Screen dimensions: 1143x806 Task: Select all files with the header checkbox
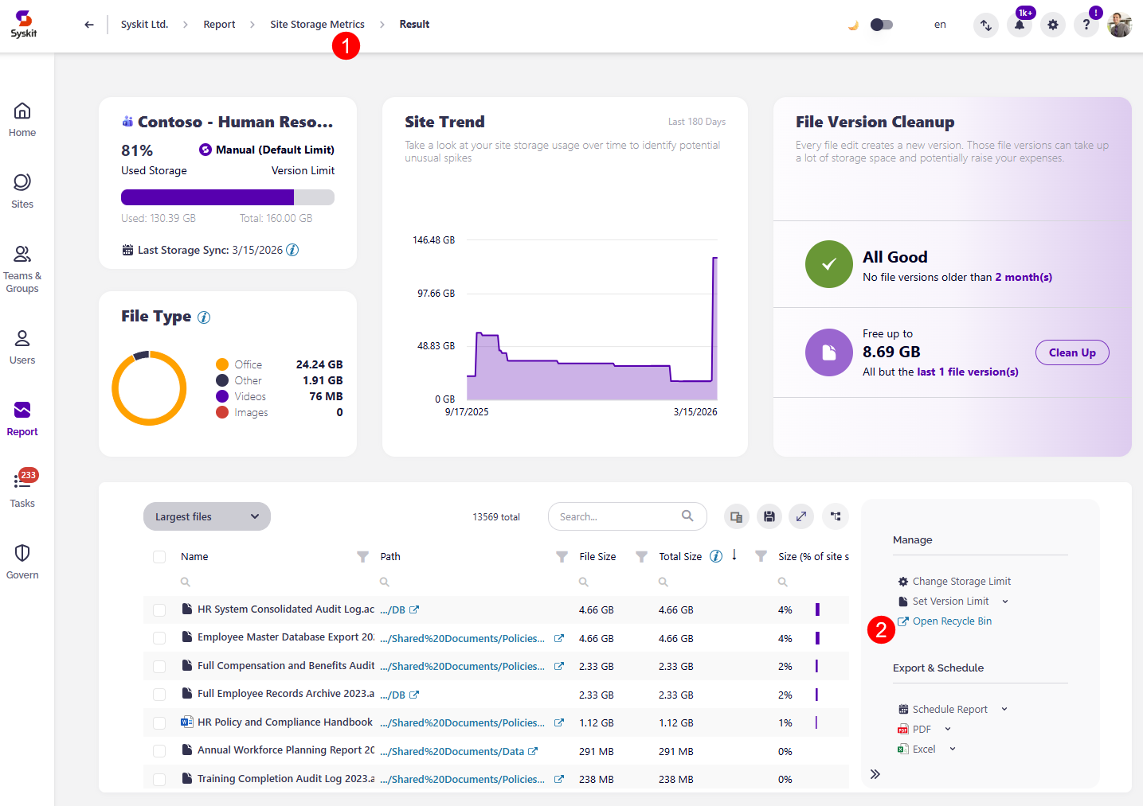159,556
